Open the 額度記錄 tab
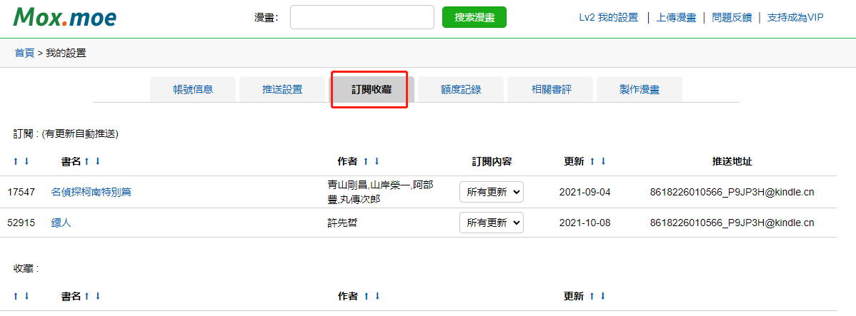The height and width of the screenshot is (316, 856). click(x=461, y=89)
